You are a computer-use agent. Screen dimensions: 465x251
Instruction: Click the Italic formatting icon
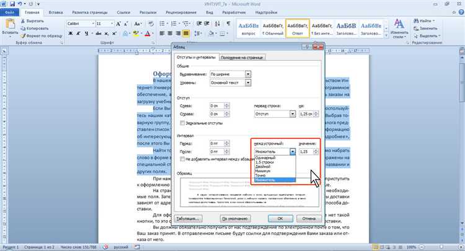point(78,33)
